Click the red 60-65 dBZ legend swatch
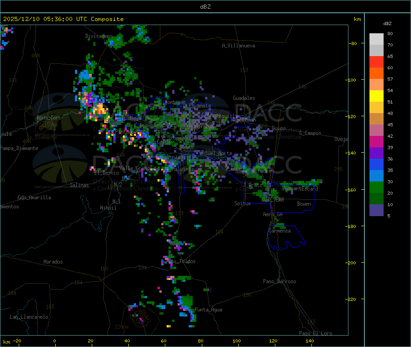411x347 pixels. click(376, 62)
